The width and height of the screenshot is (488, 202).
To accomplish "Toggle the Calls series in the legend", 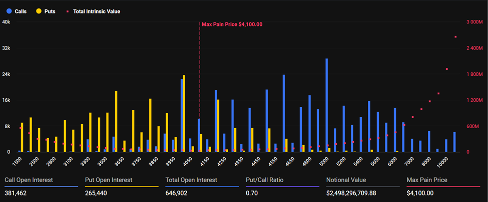I will click(x=20, y=11).
